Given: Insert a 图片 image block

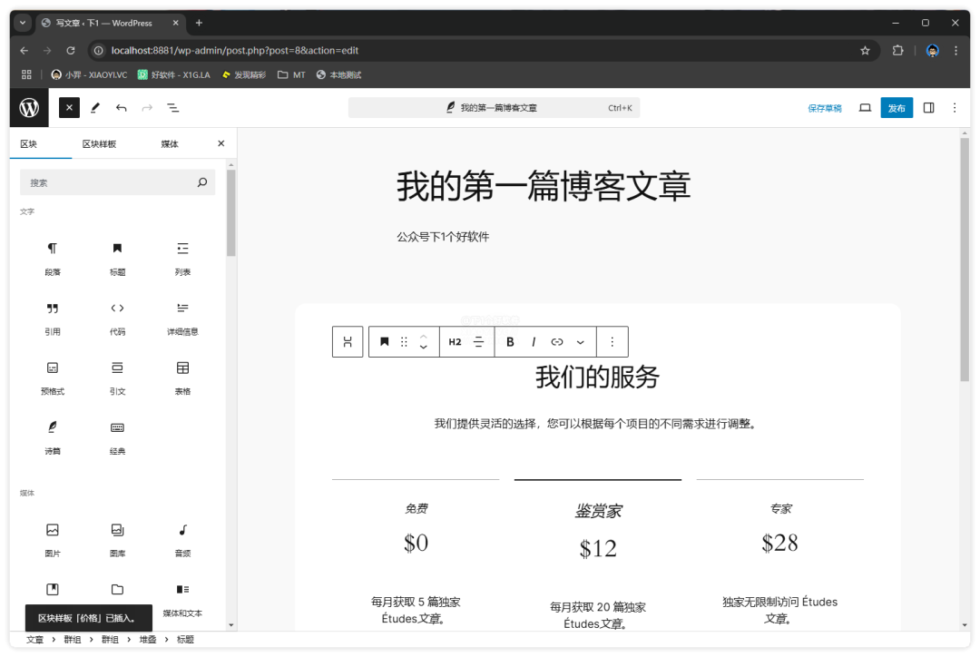Looking at the screenshot, I should click(x=53, y=537).
